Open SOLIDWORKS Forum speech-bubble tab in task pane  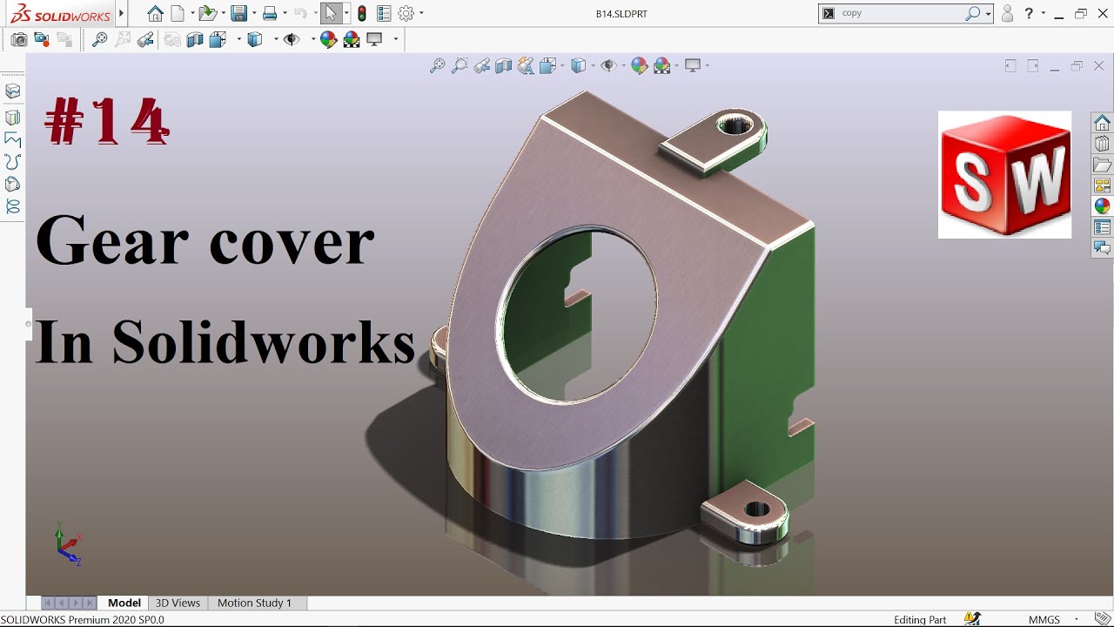tap(1102, 248)
